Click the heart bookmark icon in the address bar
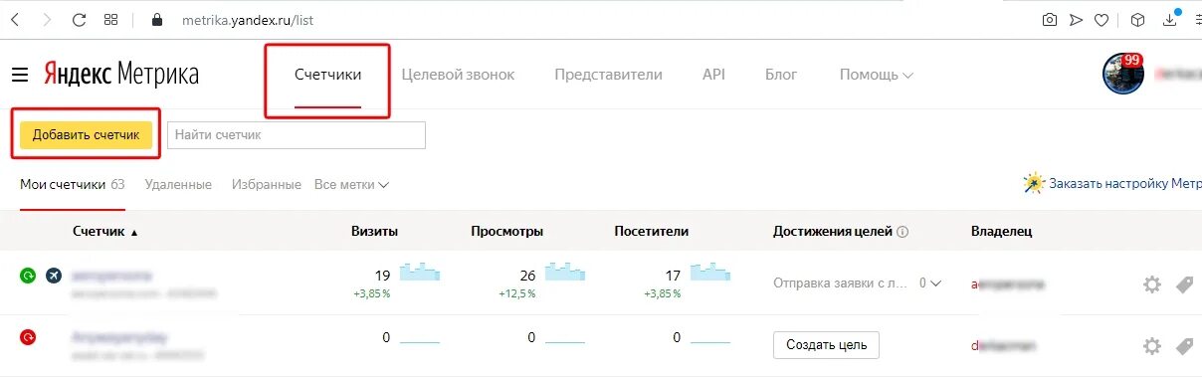 (1102, 19)
